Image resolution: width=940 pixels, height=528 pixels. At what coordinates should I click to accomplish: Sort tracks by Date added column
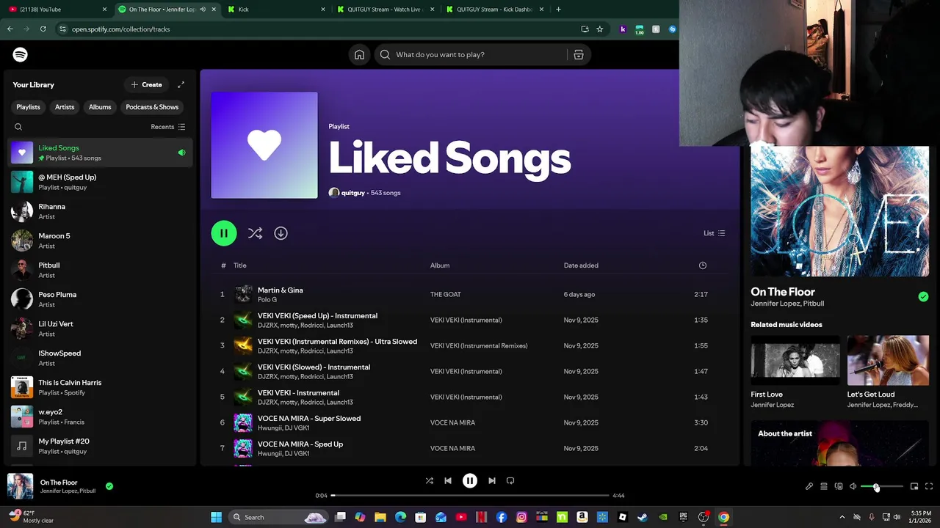tap(581, 265)
